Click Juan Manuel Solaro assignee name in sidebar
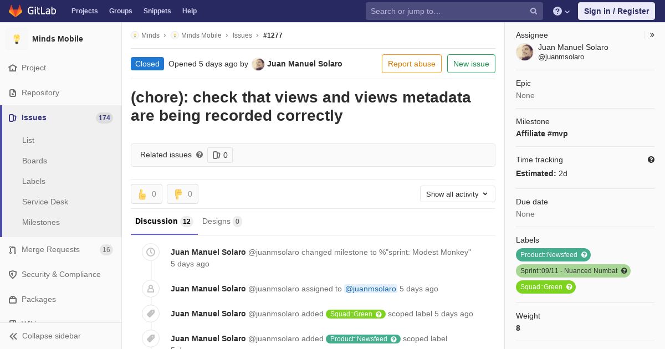Viewport: 665px width, 349px height. (573, 47)
